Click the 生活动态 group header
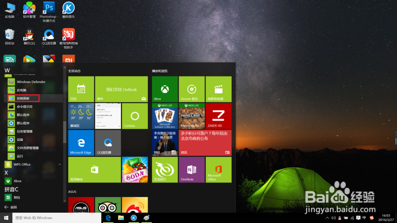 coord(75,71)
